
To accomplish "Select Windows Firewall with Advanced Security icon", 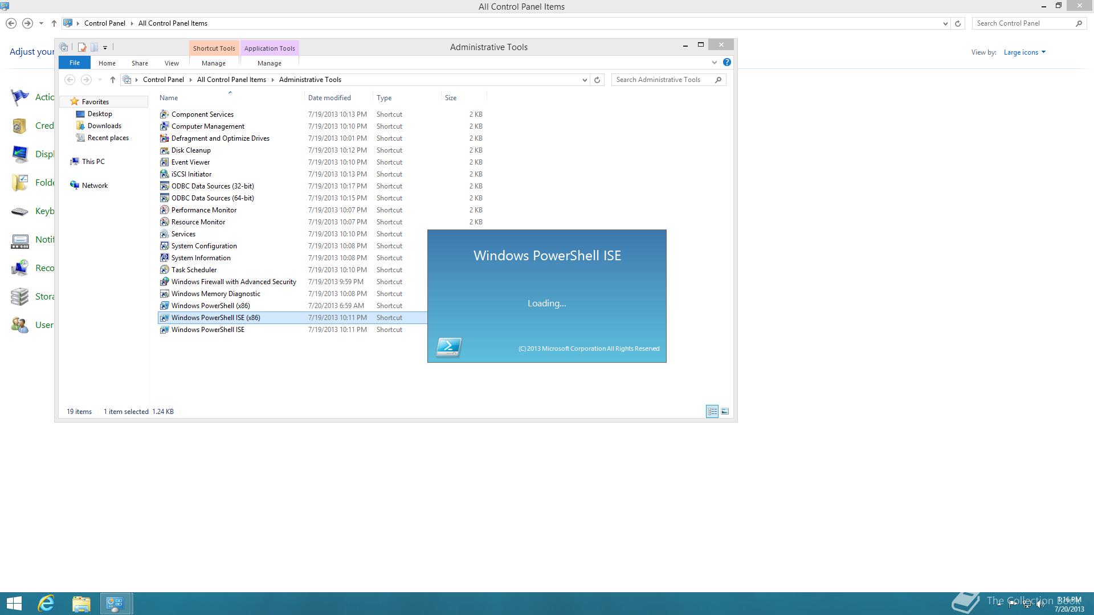I will pos(165,282).
